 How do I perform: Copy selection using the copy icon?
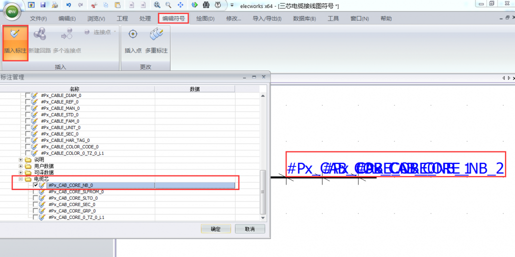(x=106, y=5)
